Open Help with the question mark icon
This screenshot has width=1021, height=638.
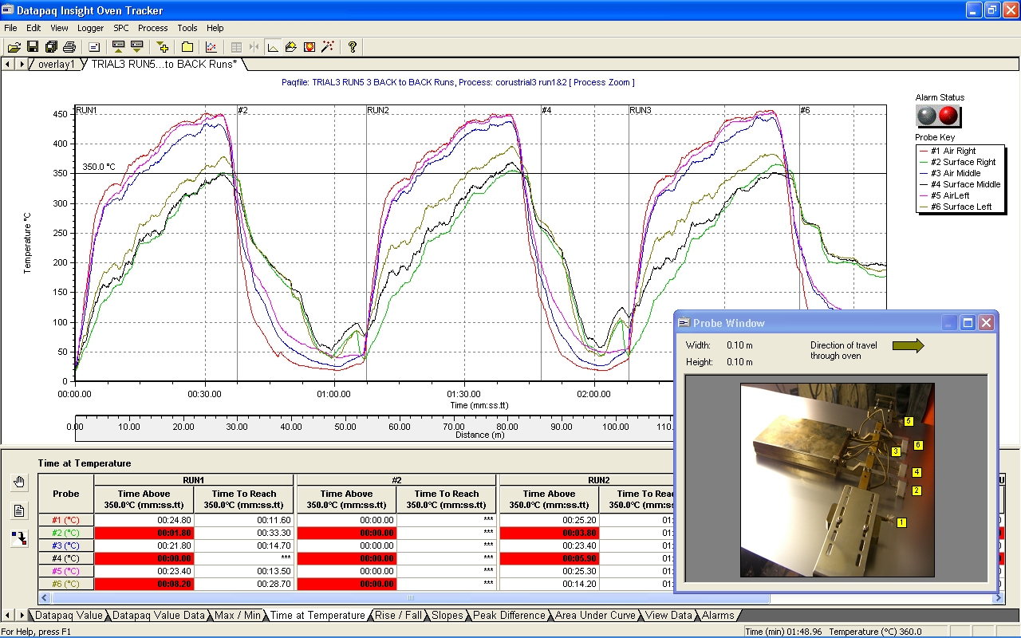point(352,47)
